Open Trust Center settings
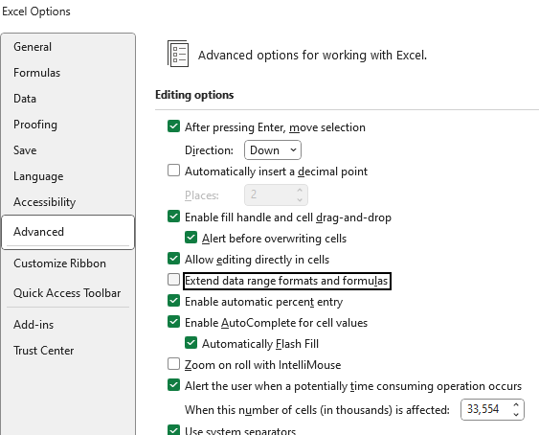 pos(44,351)
